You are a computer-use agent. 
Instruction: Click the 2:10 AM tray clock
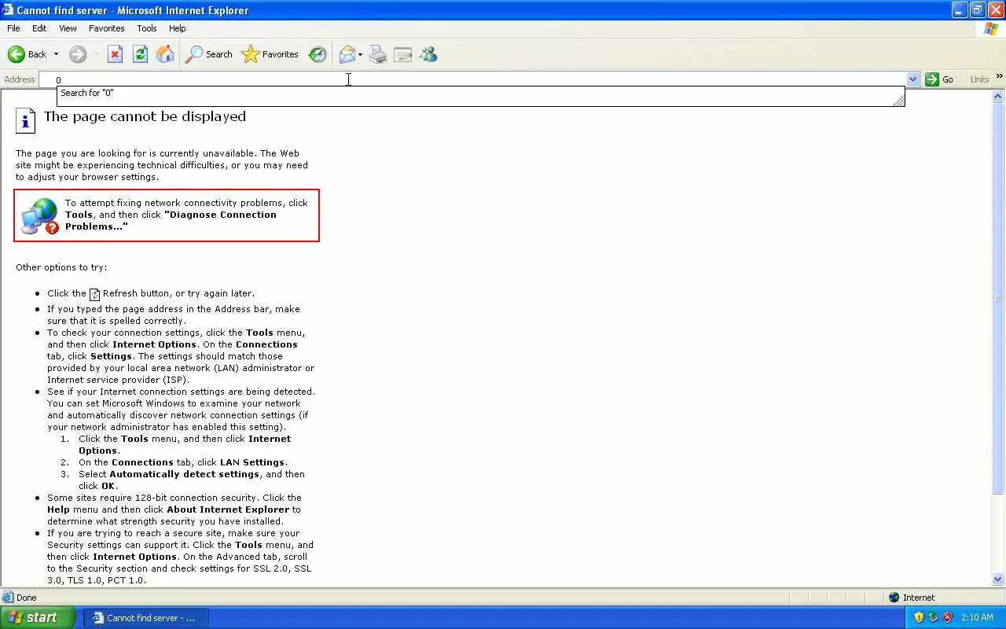coord(977,617)
